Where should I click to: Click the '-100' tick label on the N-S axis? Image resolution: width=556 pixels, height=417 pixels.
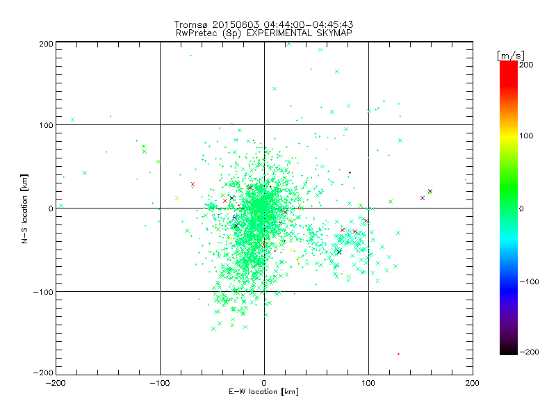tap(43, 292)
